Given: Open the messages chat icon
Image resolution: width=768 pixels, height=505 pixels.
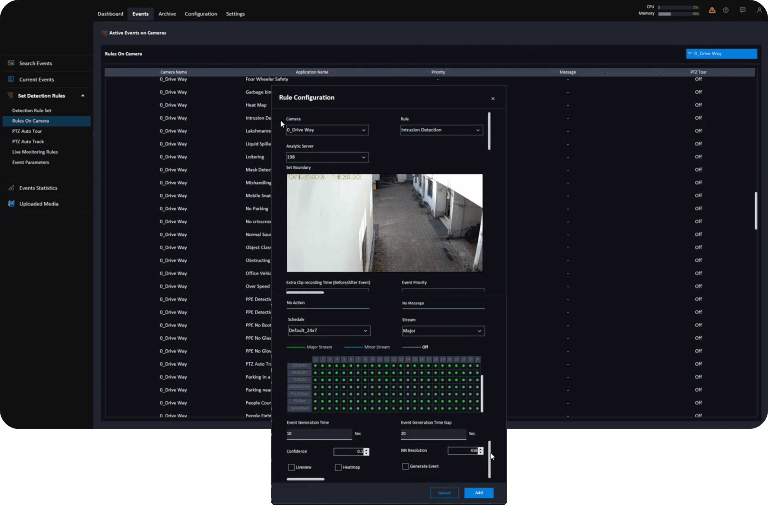Looking at the screenshot, I should tap(742, 10).
